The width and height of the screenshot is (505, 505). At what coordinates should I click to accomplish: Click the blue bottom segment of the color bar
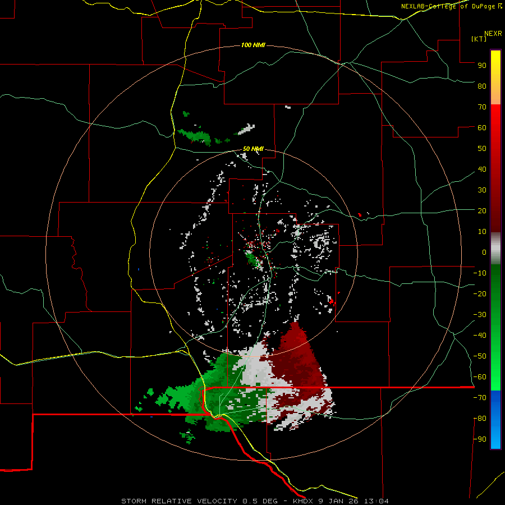coord(495,420)
